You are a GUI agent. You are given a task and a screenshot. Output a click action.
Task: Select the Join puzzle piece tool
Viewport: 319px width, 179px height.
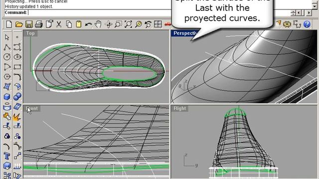pyautogui.click(x=7, y=116)
